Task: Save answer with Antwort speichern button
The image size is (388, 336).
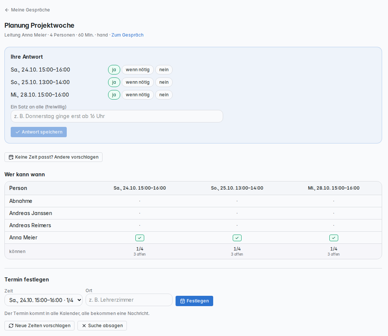Action: click(39, 132)
